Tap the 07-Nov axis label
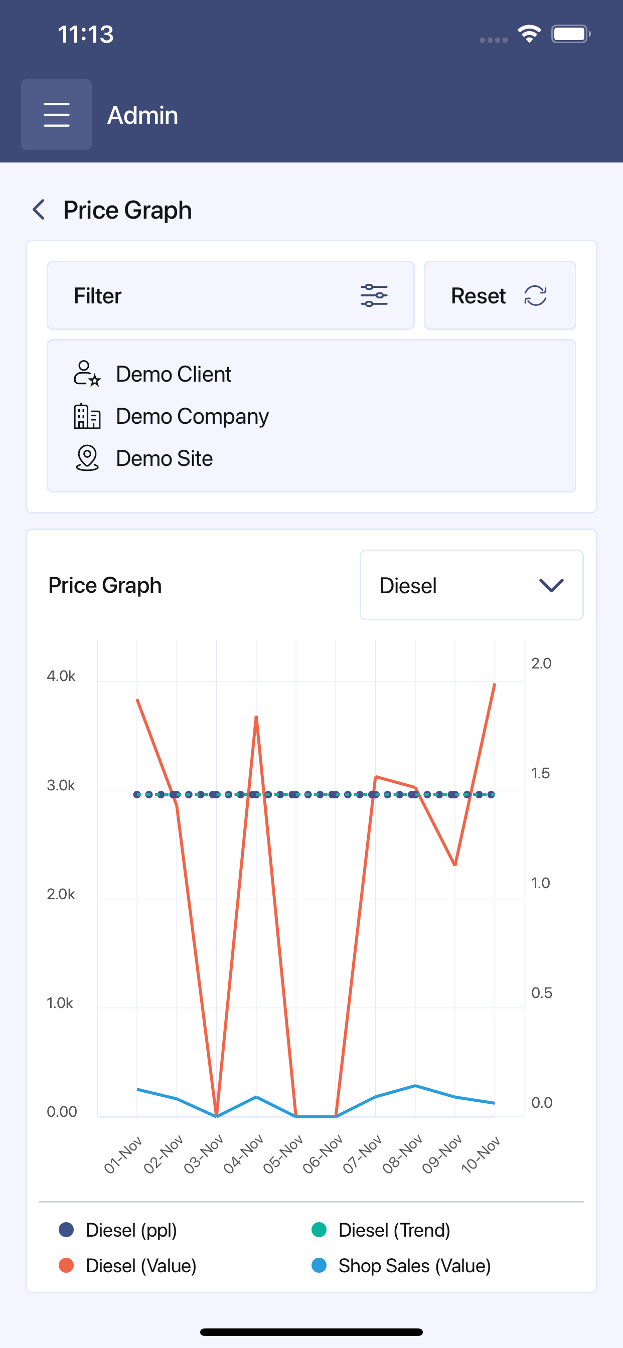 362,1154
